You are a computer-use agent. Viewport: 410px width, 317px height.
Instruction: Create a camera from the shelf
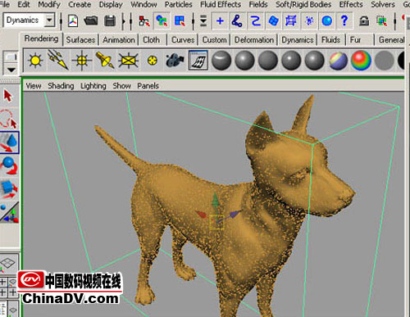tap(175, 61)
